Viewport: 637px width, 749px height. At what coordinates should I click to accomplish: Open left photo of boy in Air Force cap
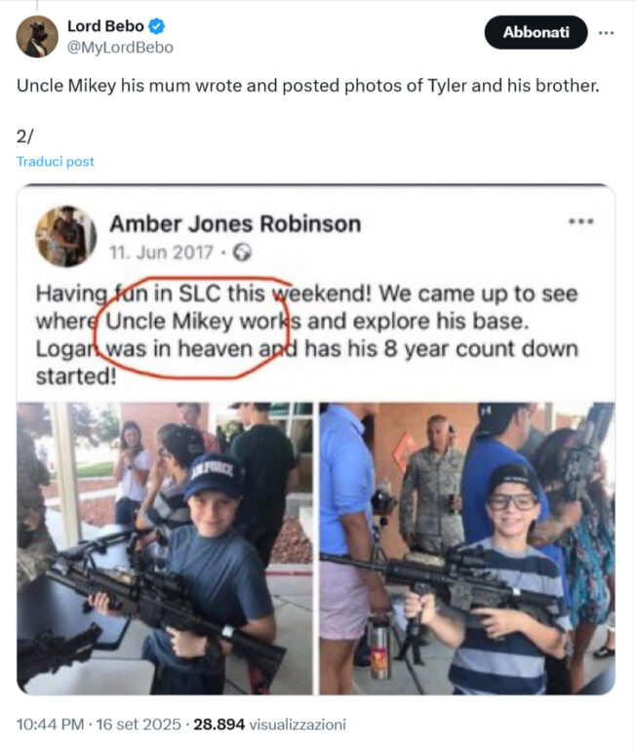click(x=165, y=548)
